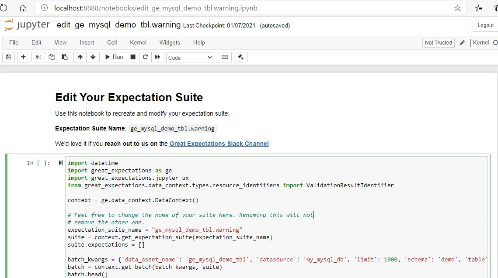Click the hammer icon in the toolbar
Viewport: 498px width, 278px height.
(x=241, y=57)
